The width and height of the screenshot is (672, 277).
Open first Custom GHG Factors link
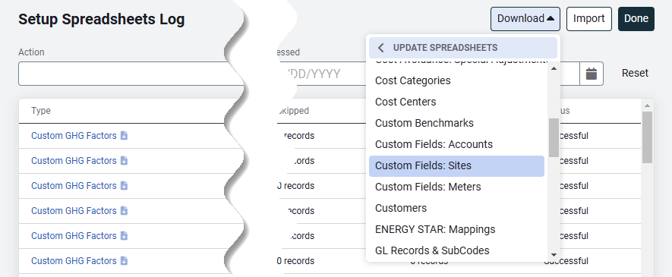(74, 136)
